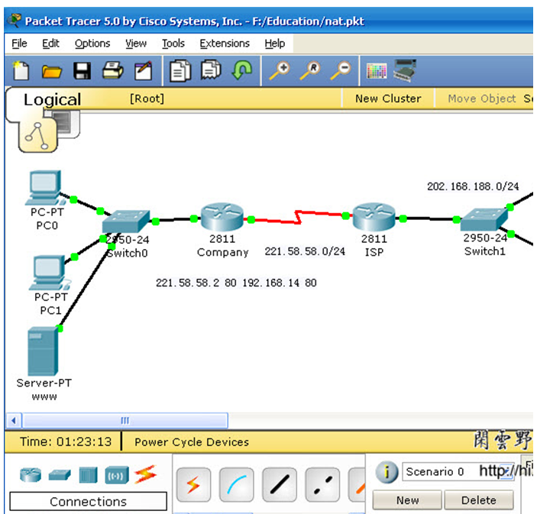Choose the Hubs device category
This screenshot has height=514, width=537.
[x=88, y=475]
